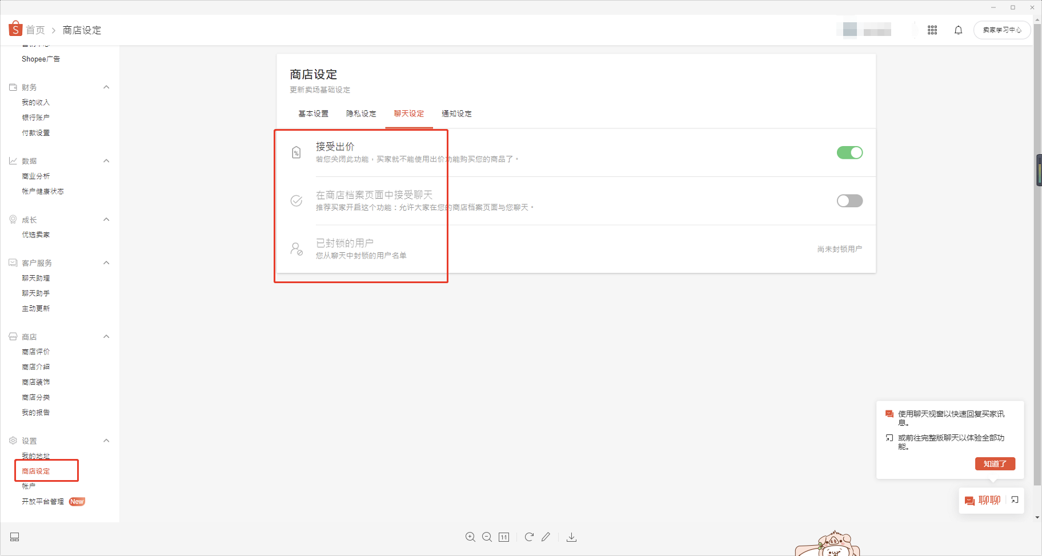Screen dimensions: 1042x556
Task: Open 开放平台管理 in the sidebar
Action: click(x=43, y=501)
